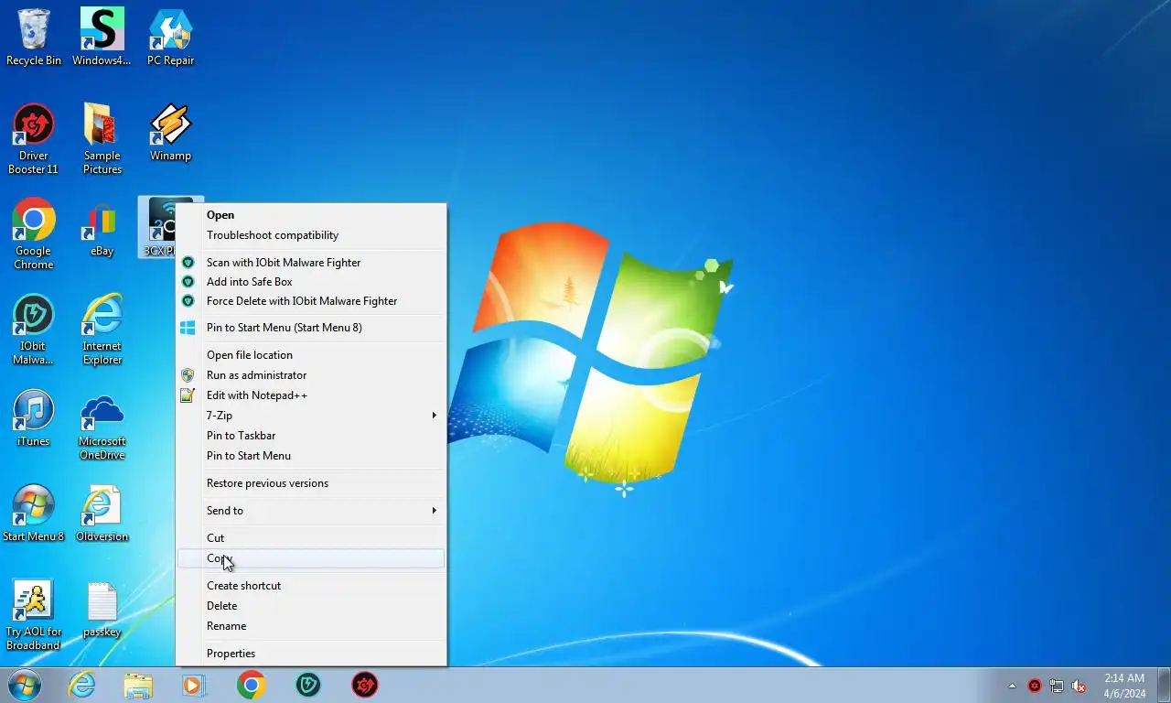This screenshot has height=703, width=1171.
Task: Choose Run as administrator
Action: (x=311, y=375)
